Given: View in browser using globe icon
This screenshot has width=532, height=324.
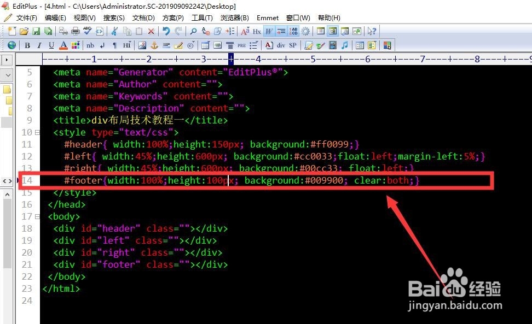Looking at the screenshot, I should coord(11,45).
